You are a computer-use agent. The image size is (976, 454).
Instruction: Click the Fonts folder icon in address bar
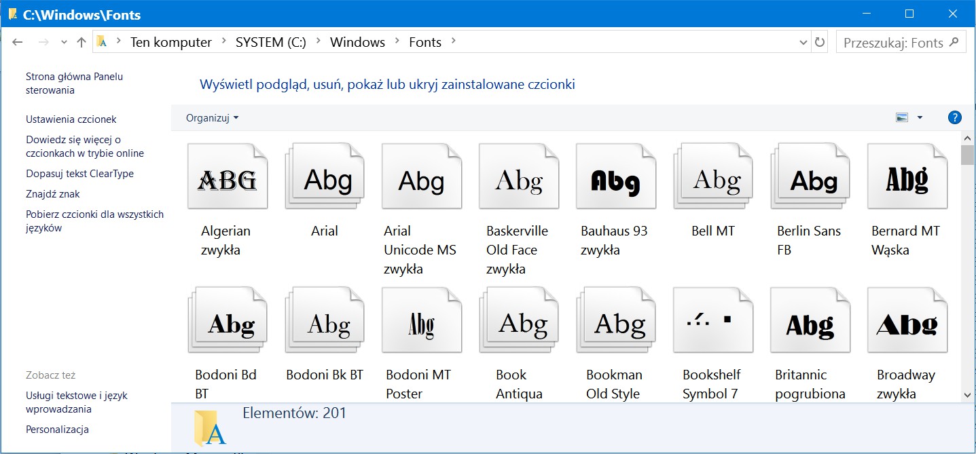(102, 42)
